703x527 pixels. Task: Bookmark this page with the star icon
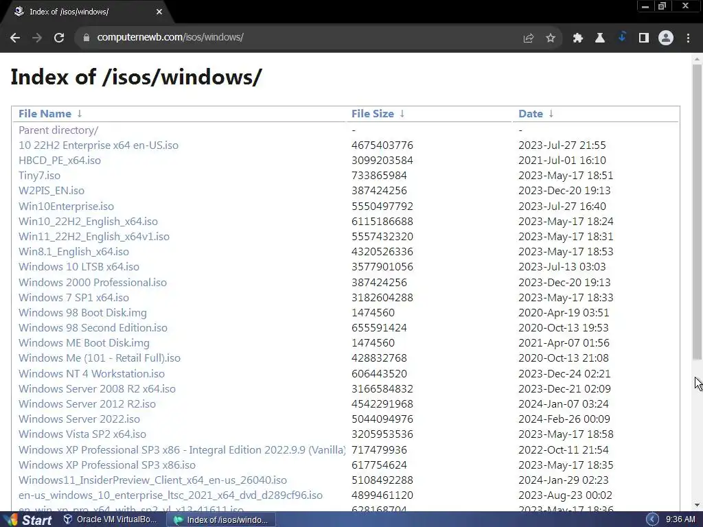coord(551,38)
